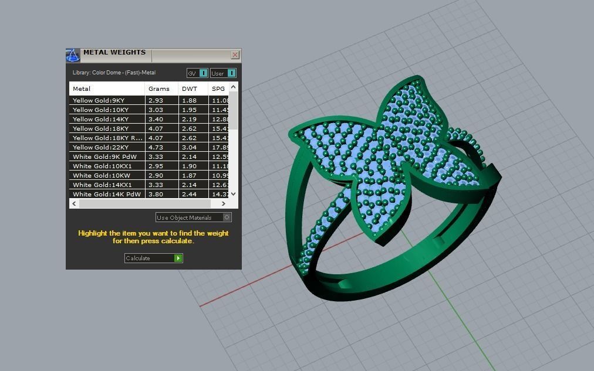Select Yellow Gold:22KY row
The image size is (594, 371).
149,147
